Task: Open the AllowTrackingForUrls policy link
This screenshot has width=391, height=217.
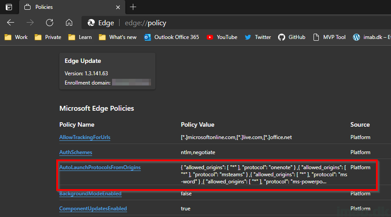Action: (x=85, y=137)
